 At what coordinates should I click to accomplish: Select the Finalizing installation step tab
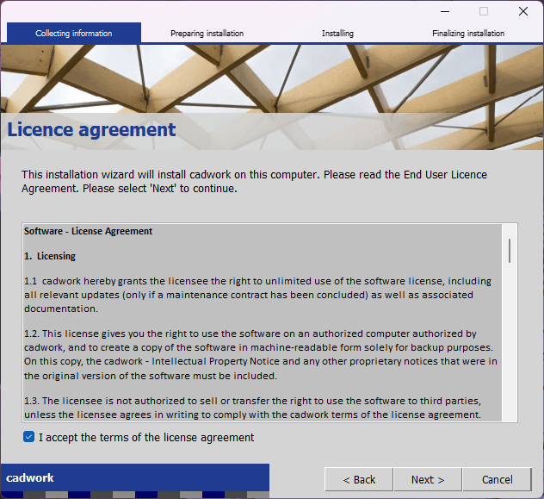point(468,34)
